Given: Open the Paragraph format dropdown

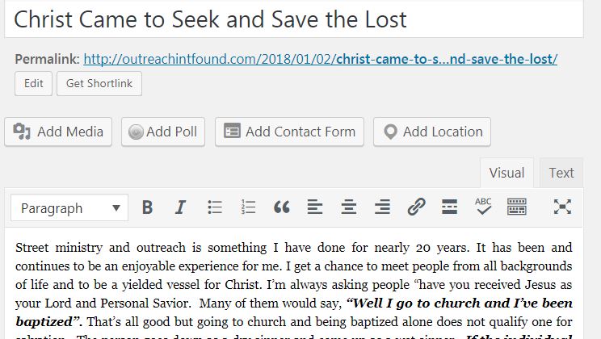Looking at the screenshot, I should [x=69, y=208].
